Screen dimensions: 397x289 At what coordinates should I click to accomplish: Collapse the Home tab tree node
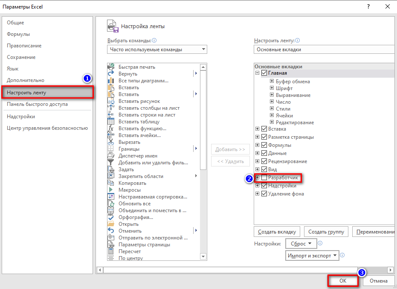point(257,73)
